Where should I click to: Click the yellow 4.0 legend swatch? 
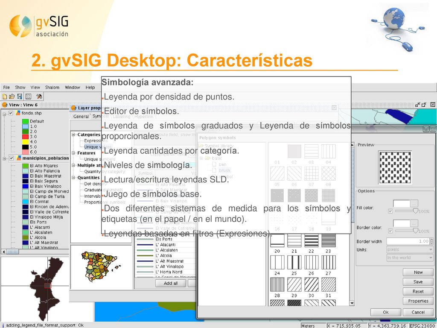25,142
